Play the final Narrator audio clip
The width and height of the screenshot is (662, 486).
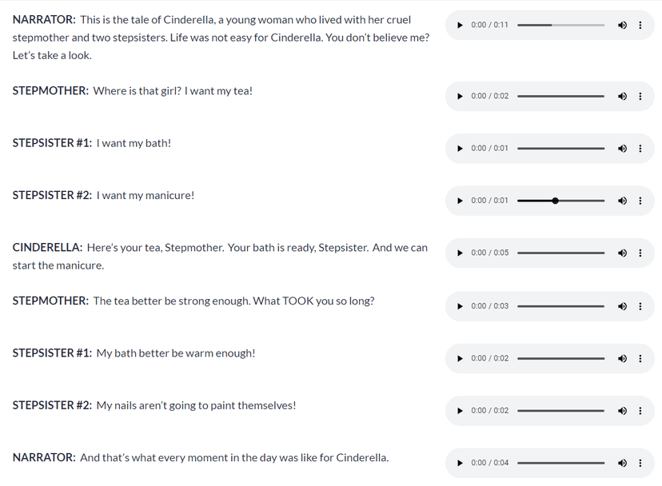click(460, 462)
